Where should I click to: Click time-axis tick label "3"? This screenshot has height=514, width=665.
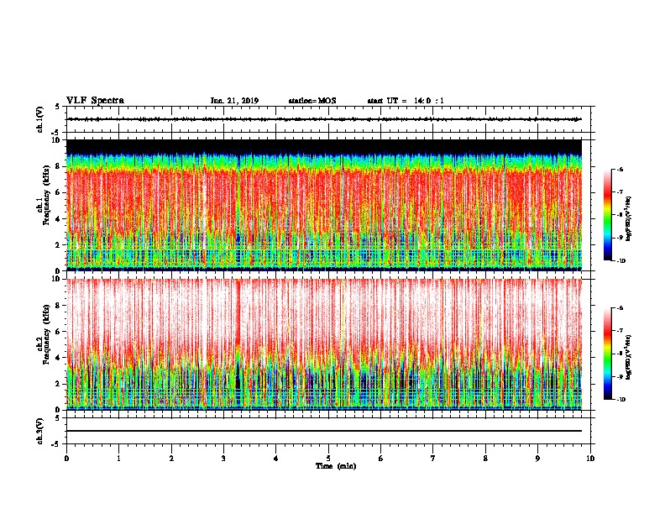(x=223, y=459)
